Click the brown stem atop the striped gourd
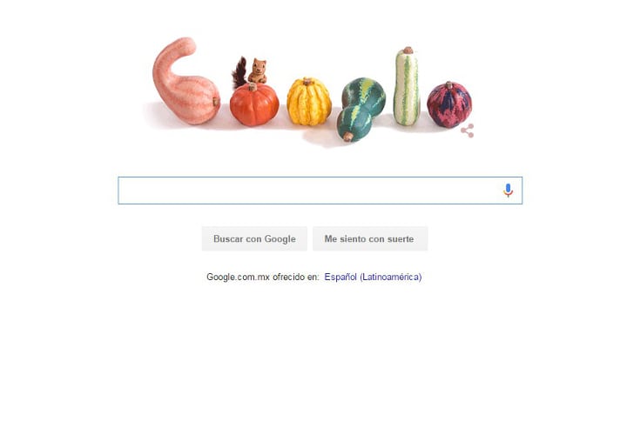The height and width of the screenshot is (435, 627). coord(408,50)
